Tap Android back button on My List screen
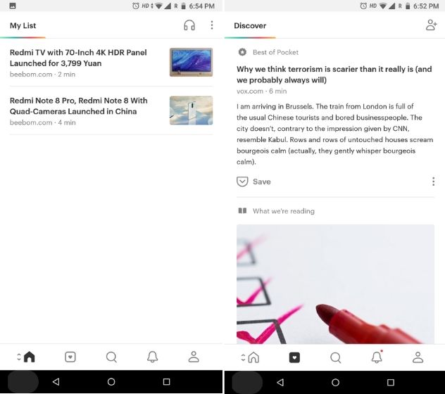 [56, 382]
